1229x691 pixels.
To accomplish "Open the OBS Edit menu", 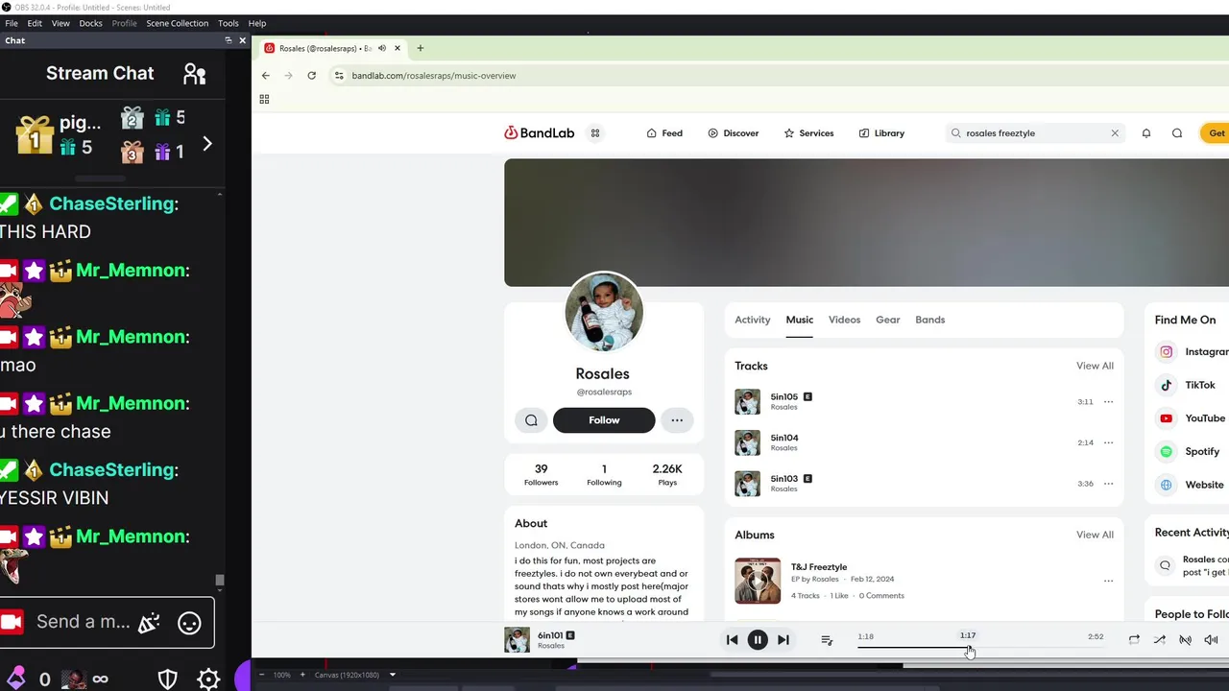I will [x=35, y=23].
